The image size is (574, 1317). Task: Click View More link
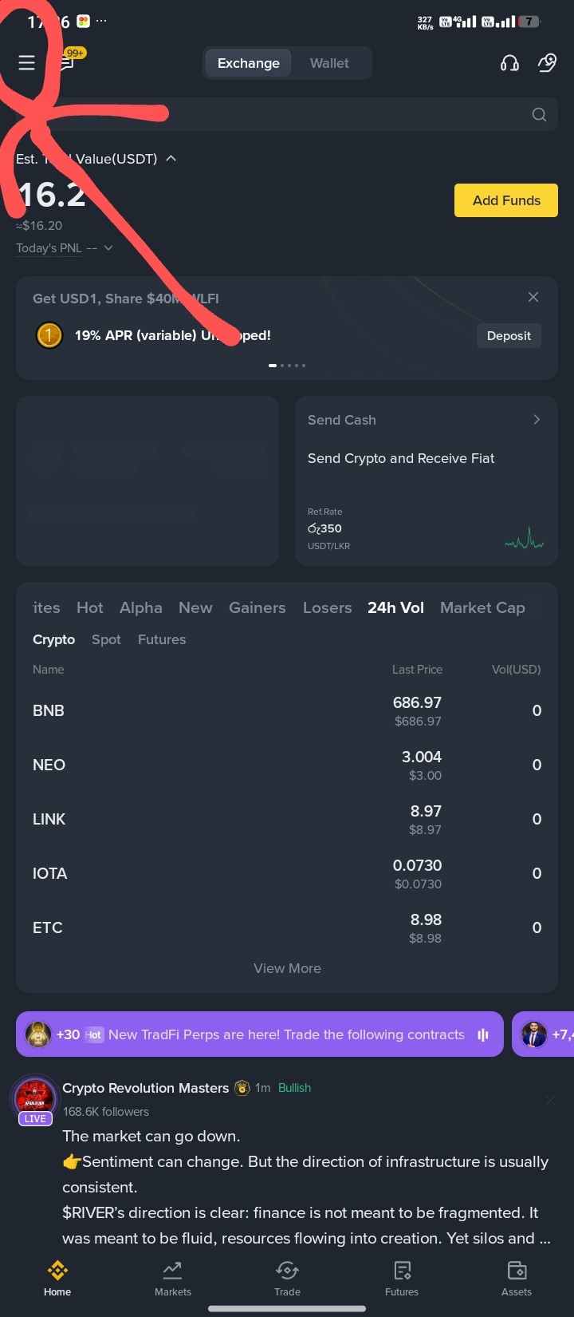(x=287, y=968)
